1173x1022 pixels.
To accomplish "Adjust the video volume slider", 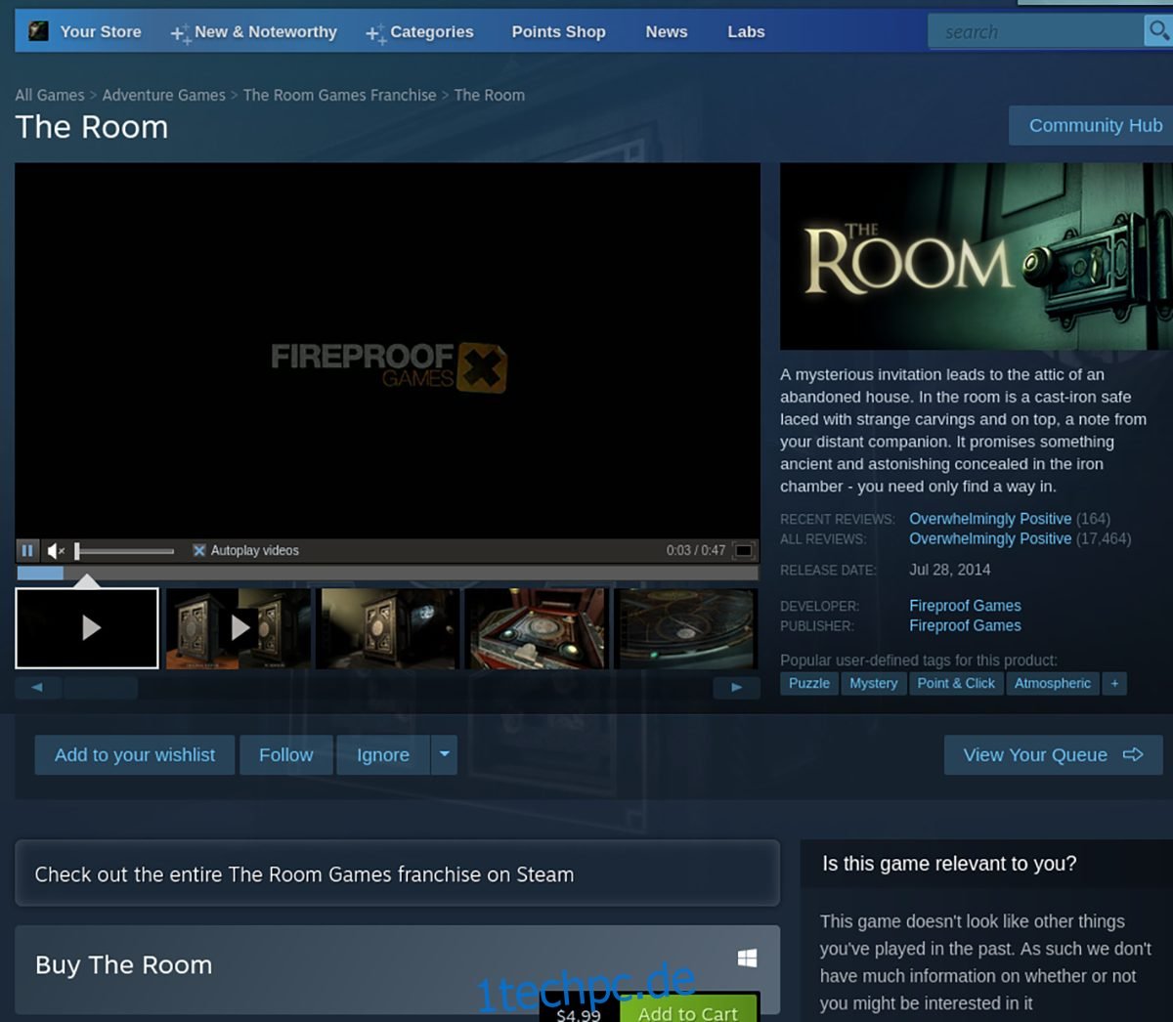I will (125, 552).
